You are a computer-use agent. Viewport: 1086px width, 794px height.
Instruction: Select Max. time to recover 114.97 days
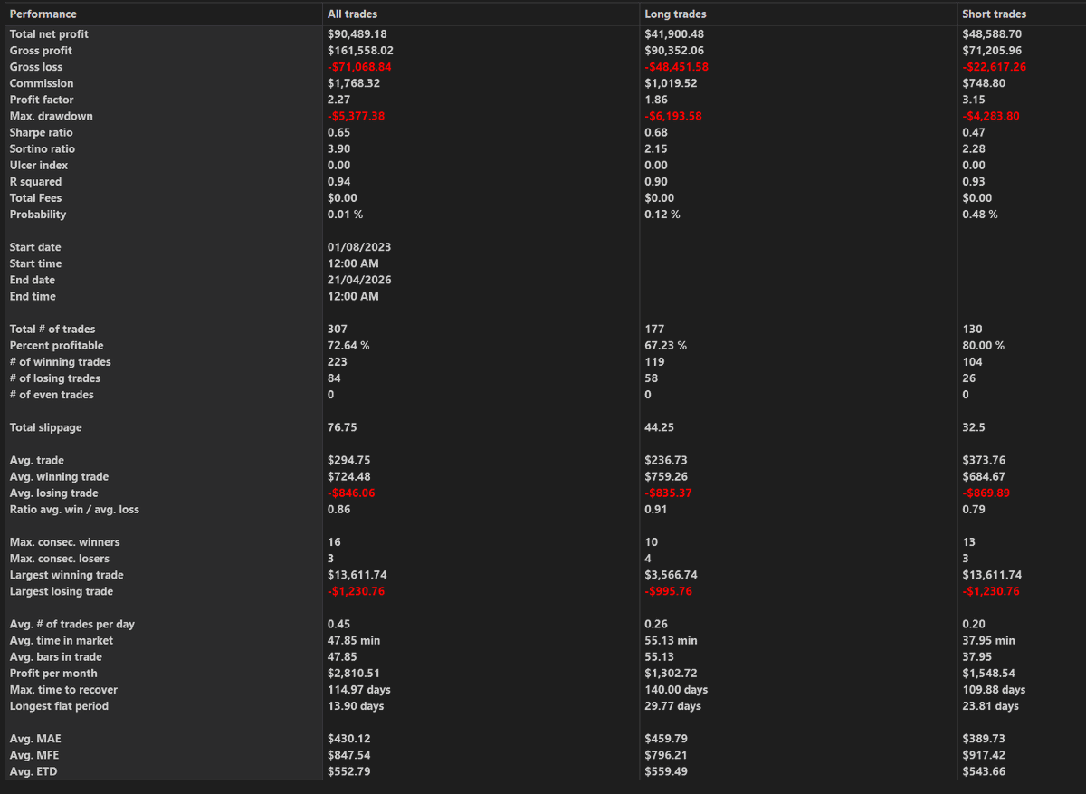(359, 690)
